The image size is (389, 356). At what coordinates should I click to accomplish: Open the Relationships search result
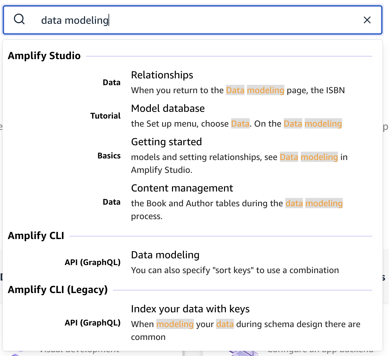point(162,75)
